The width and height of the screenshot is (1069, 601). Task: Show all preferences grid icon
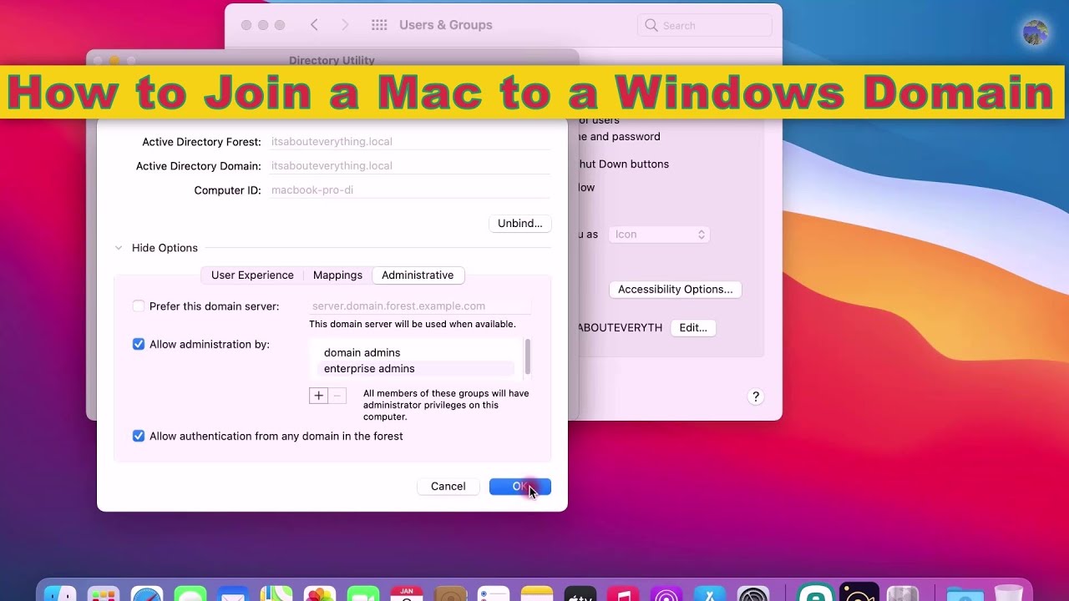click(x=379, y=25)
